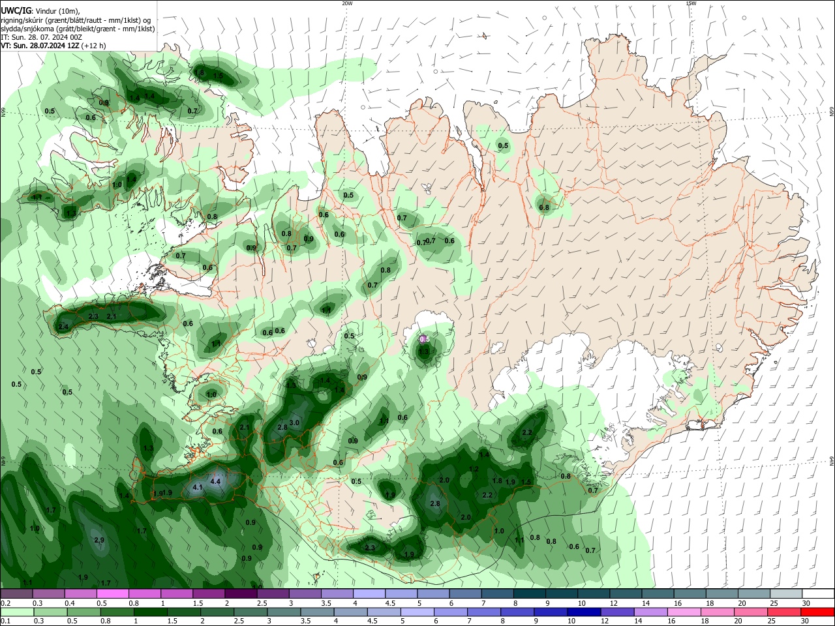Click the 'VT: Sun. 28.07.2024 12Z (+12 h)' line
The width and height of the screenshot is (835, 626).
point(53,46)
